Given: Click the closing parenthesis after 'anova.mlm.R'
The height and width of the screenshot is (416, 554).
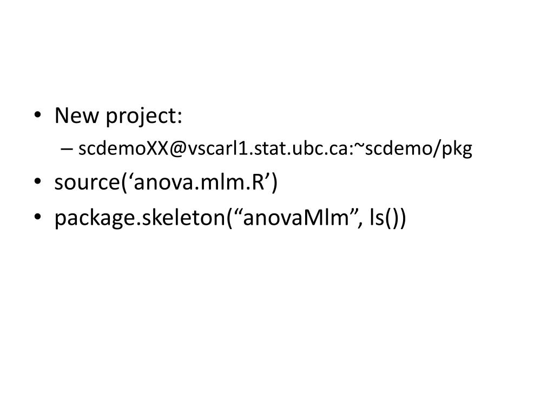Looking at the screenshot, I should (274, 183).
